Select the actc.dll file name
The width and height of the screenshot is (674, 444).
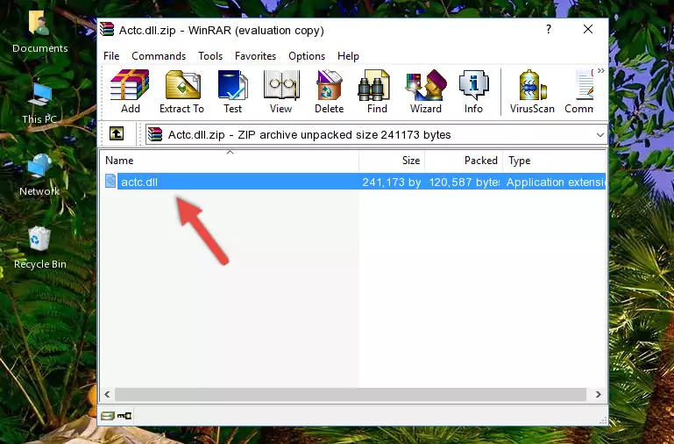(139, 182)
